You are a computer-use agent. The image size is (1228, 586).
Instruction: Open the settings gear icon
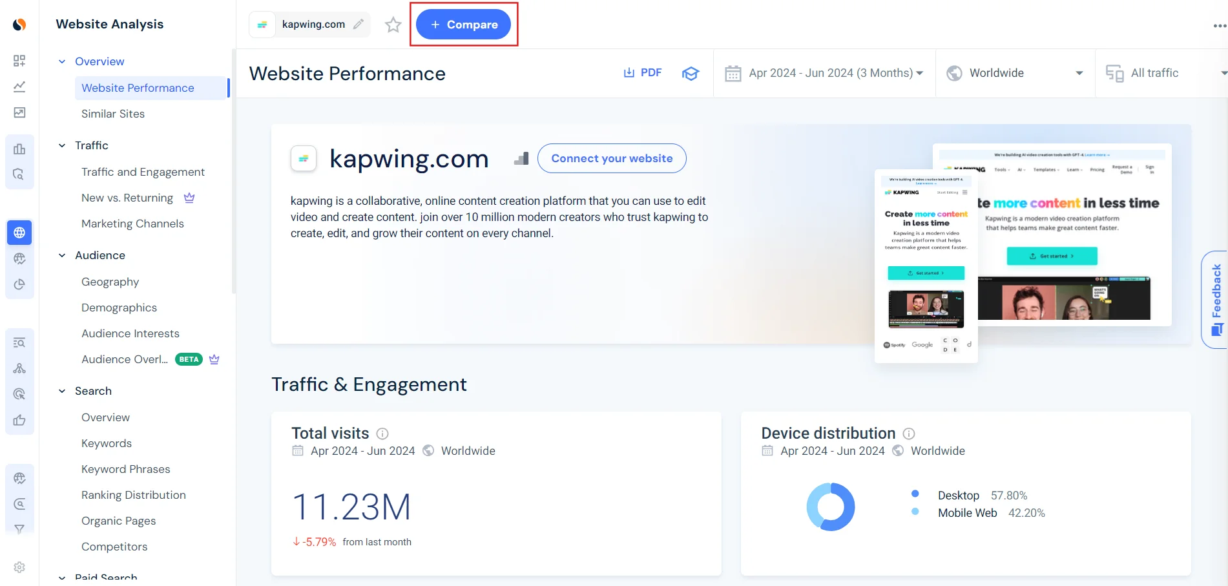19,567
